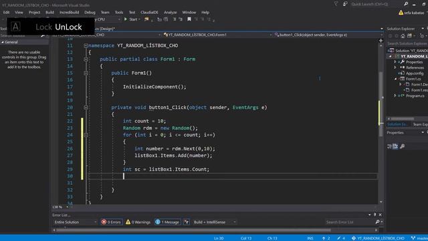The image size is (428, 241).
Task: Open the Edit menu
Action: 6,12
